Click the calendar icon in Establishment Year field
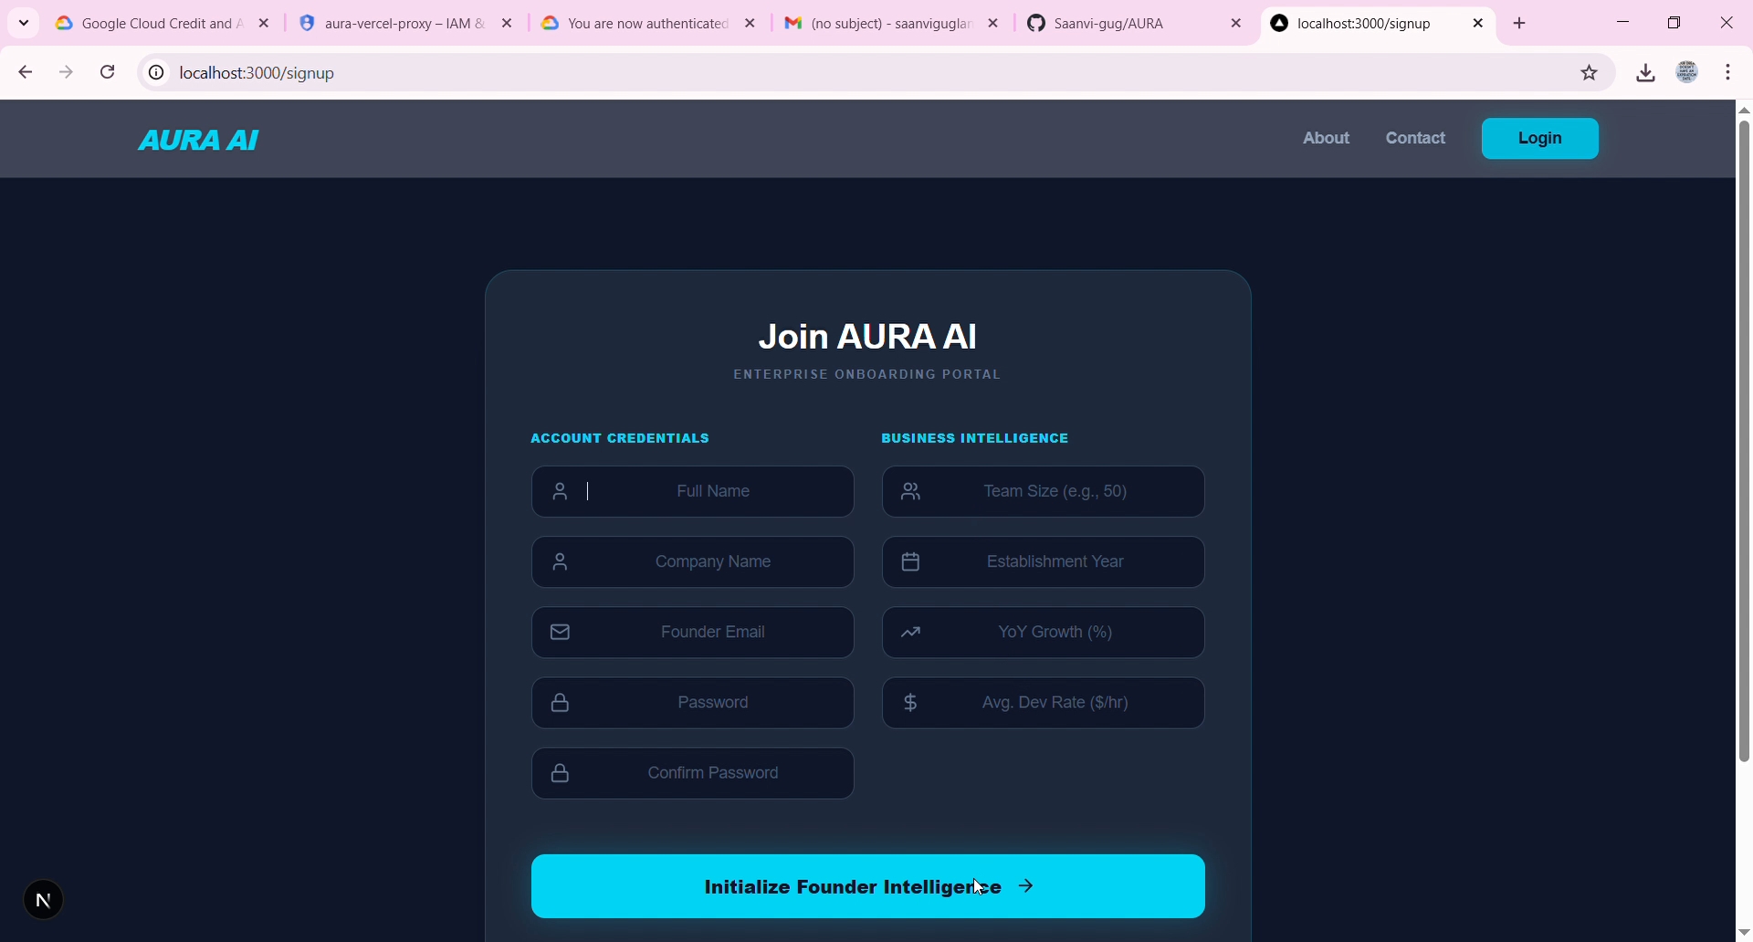1753x942 pixels. [x=911, y=562]
